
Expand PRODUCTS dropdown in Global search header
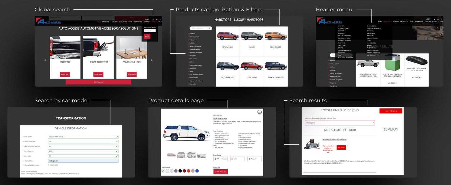click(106, 22)
